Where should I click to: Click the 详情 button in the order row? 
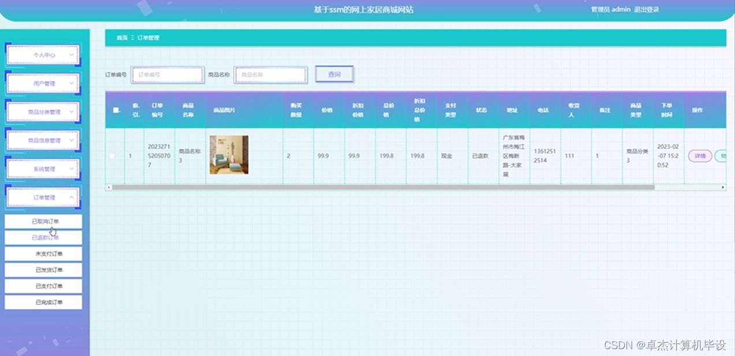[700, 156]
